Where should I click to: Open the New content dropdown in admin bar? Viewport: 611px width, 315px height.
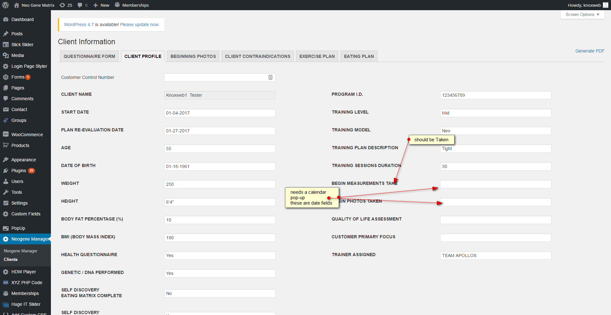(x=101, y=5)
